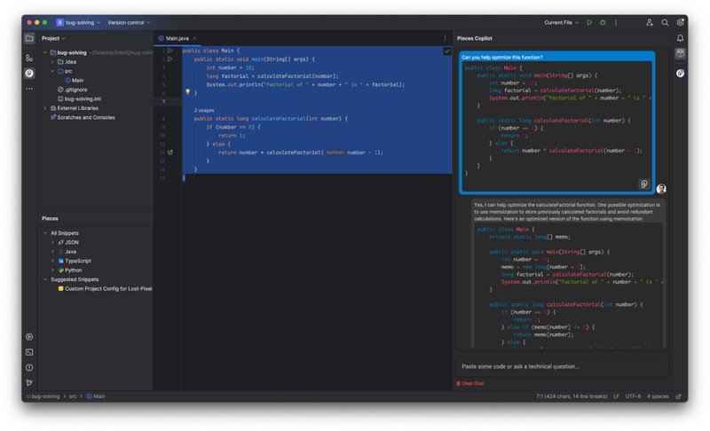Viewport: 710px width, 431px height.
Task: Click the LF line separator status item
Action: coord(616,396)
